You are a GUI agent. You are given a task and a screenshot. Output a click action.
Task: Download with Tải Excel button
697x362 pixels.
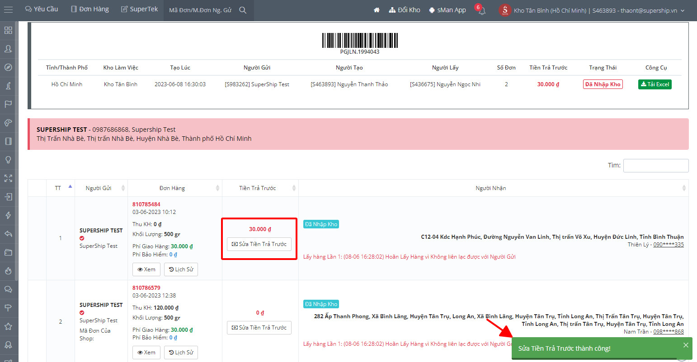(x=655, y=84)
